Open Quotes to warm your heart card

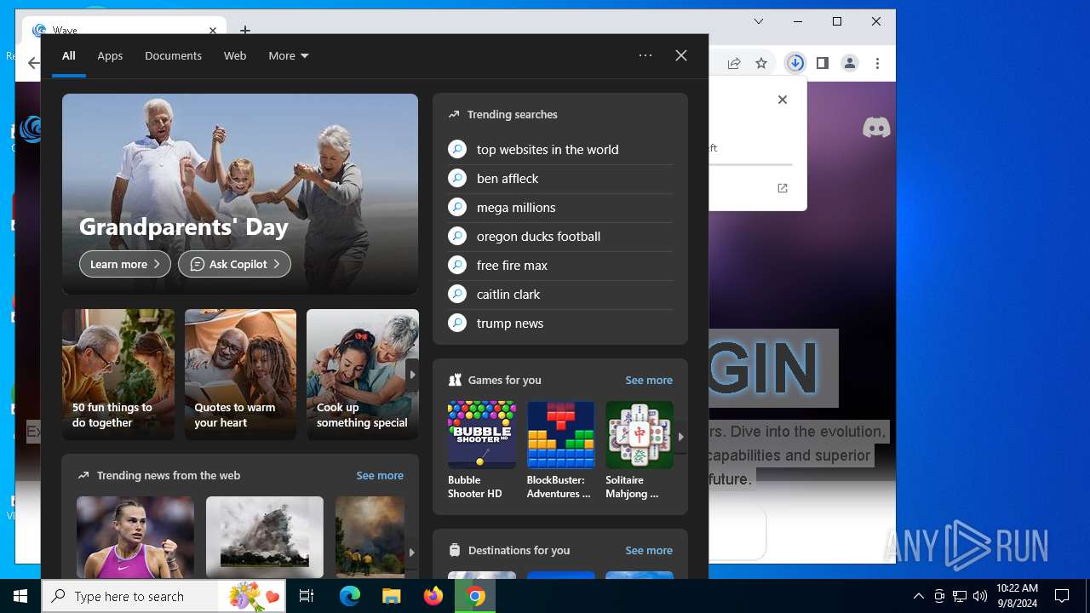click(240, 375)
